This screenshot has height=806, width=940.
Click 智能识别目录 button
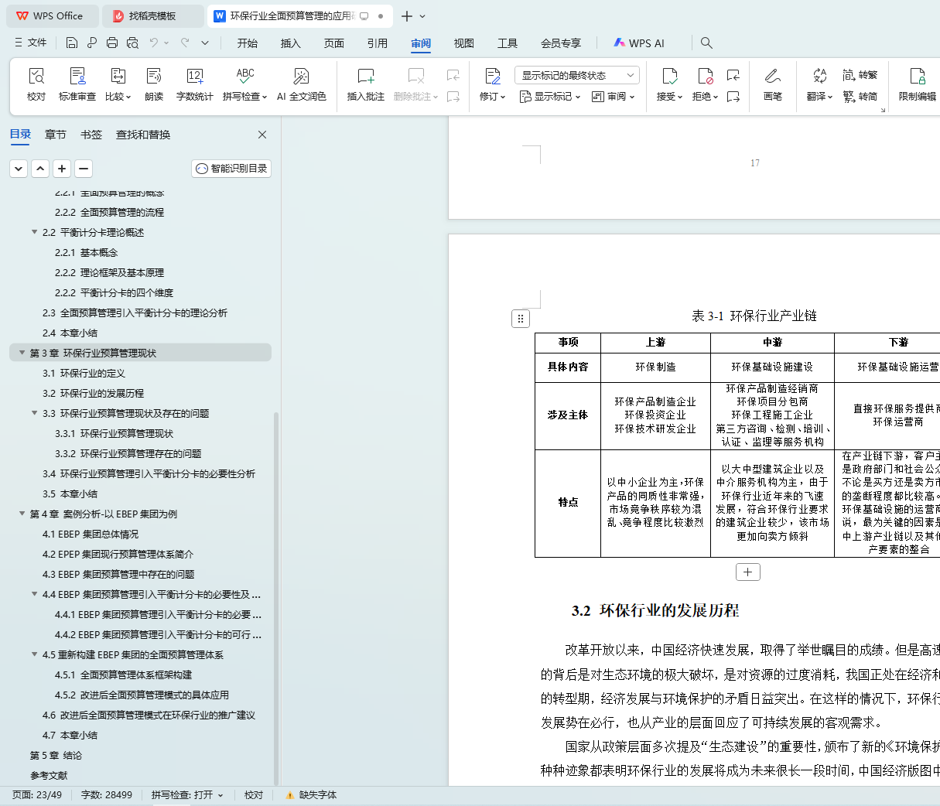coord(231,168)
